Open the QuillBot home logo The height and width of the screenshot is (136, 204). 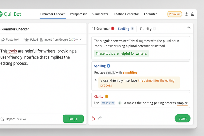[x=11, y=14]
